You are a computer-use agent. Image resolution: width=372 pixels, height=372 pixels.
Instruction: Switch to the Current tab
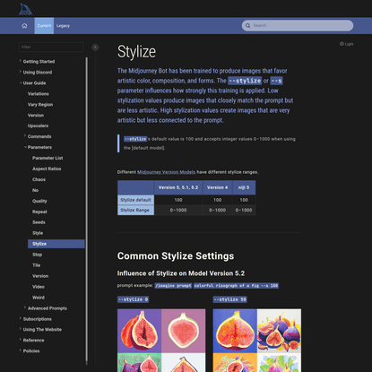44,26
